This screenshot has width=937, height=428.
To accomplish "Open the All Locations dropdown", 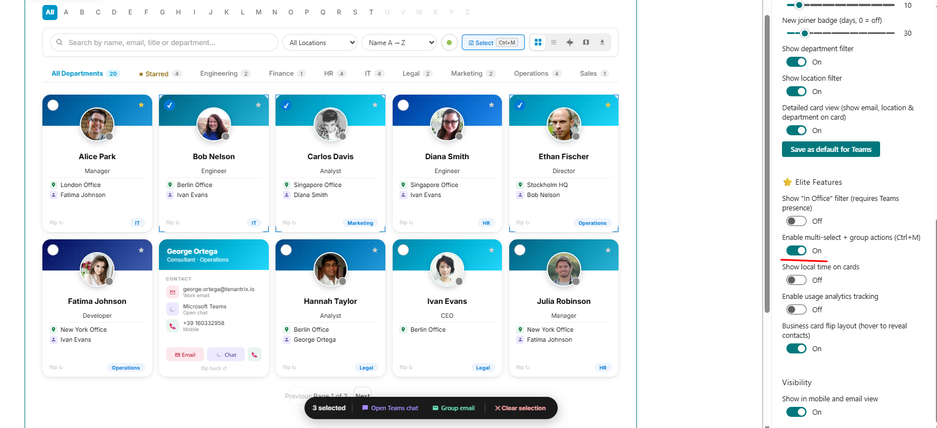I will pyautogui.click(x=320, y=42).
